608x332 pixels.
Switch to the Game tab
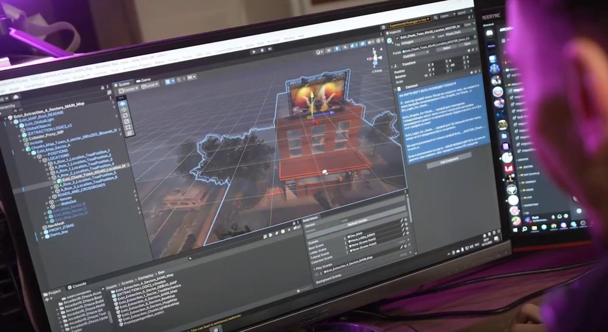pos(143,80)
